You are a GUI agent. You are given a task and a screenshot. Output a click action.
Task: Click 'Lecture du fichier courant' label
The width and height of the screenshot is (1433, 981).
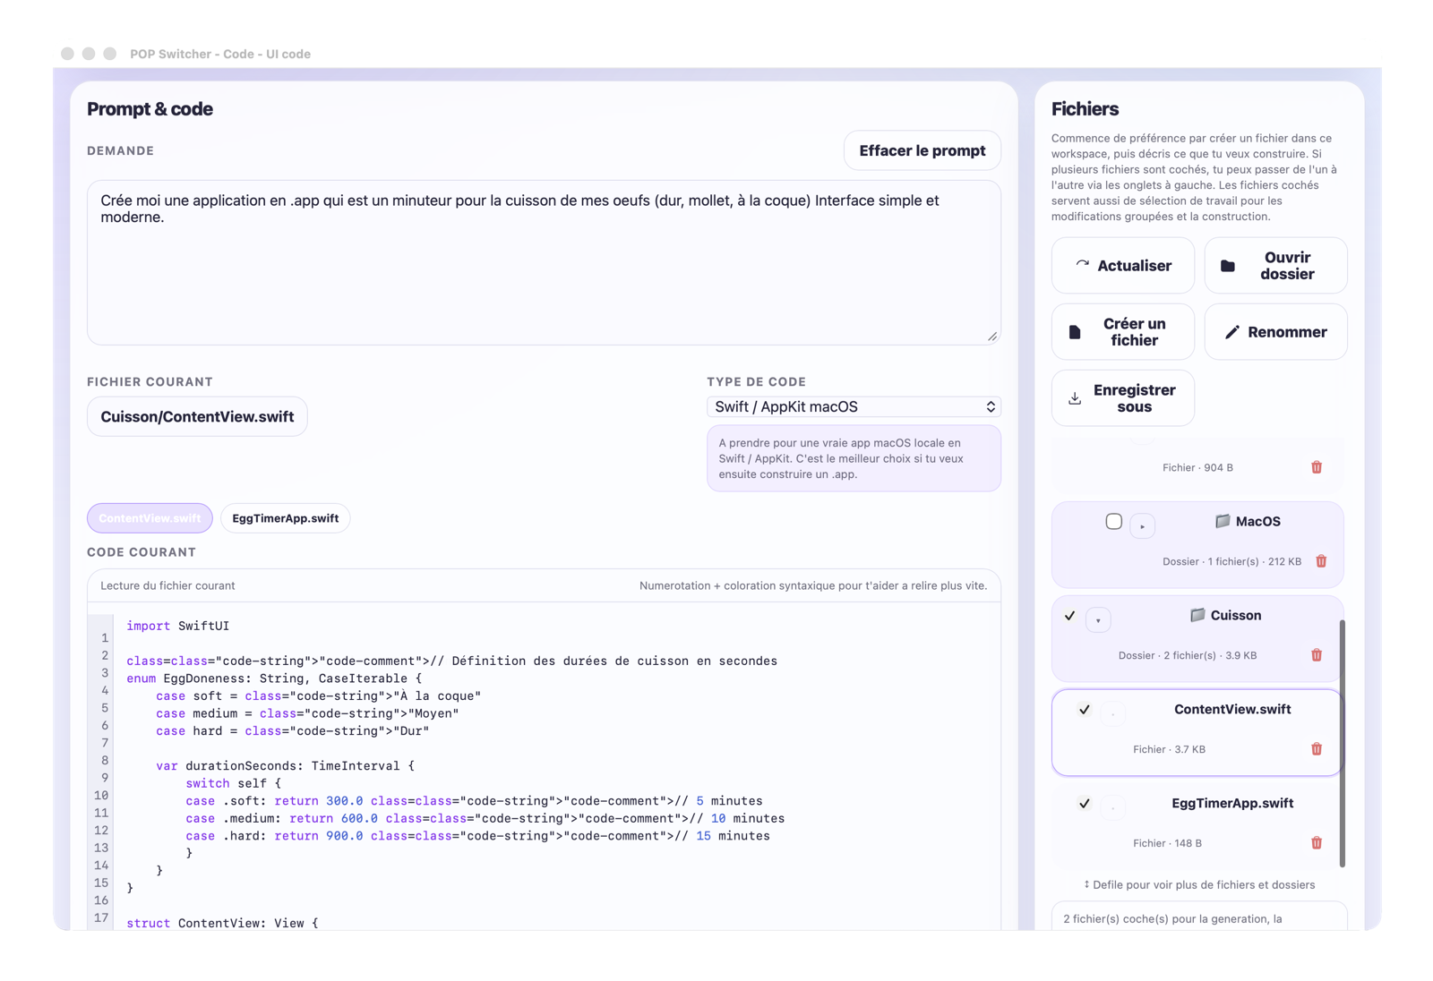pyautogui.click(x=167, y=585)
